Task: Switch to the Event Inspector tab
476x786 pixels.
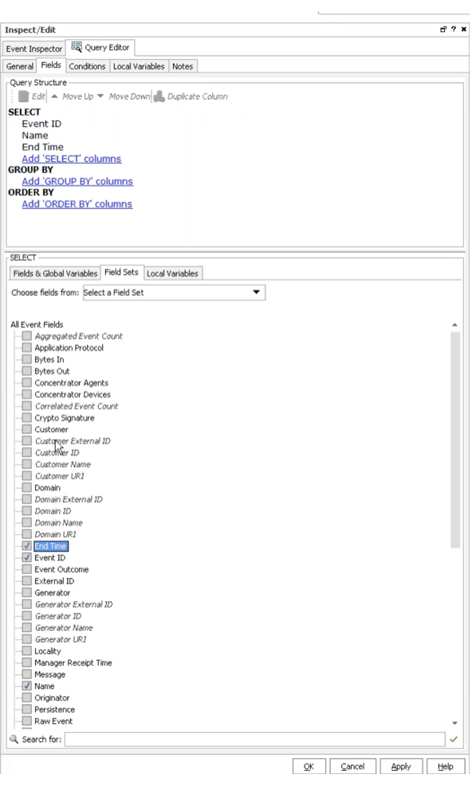Action: pos(34,49)
